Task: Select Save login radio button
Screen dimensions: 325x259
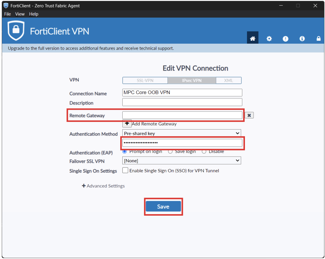Action: tap(170, 152)
